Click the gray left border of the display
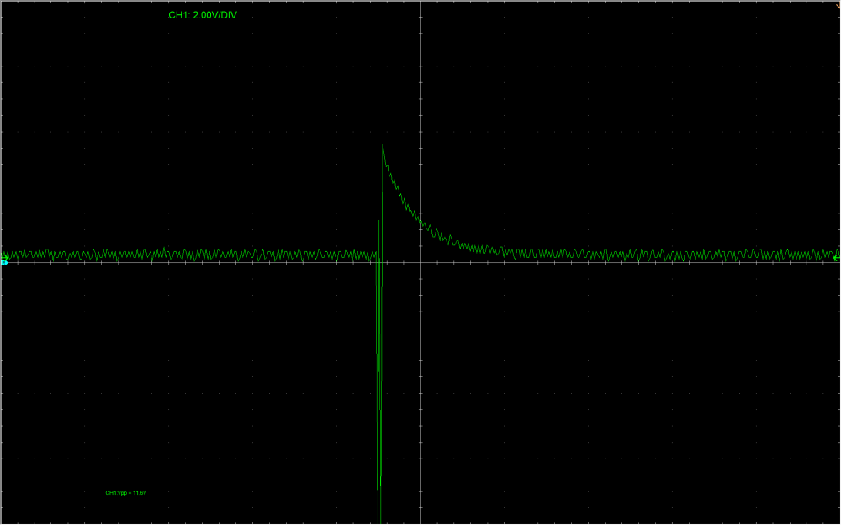 click(x=1, y=378)
